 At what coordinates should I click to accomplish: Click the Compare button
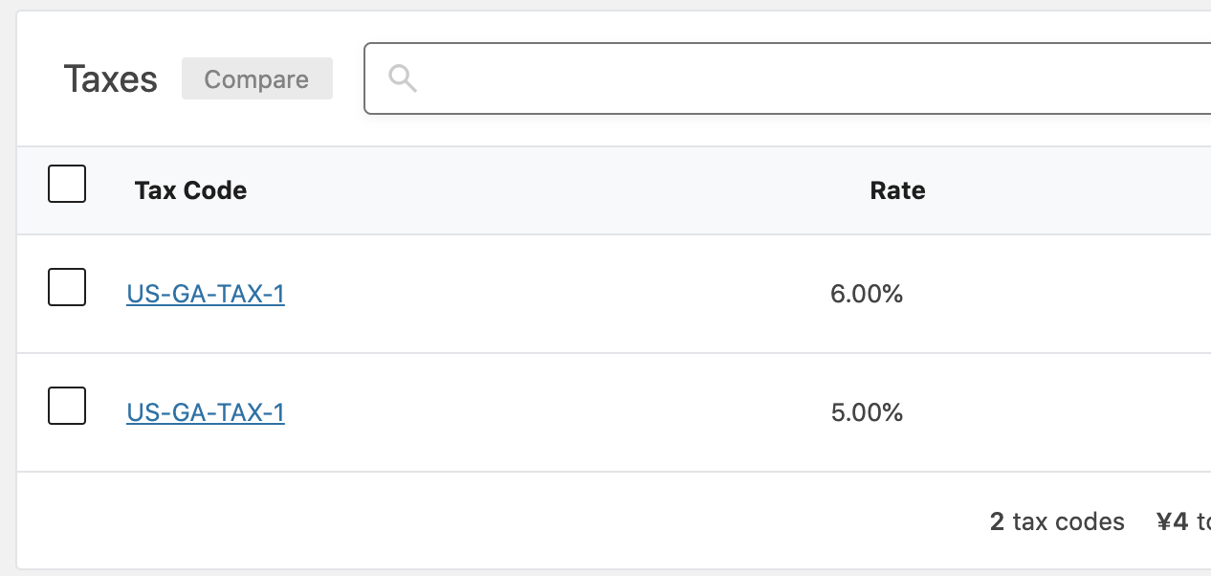256,78
